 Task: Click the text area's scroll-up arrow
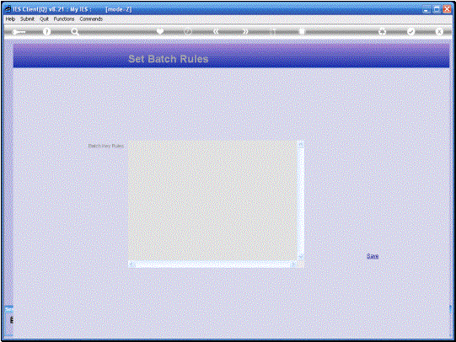point(301,144)
